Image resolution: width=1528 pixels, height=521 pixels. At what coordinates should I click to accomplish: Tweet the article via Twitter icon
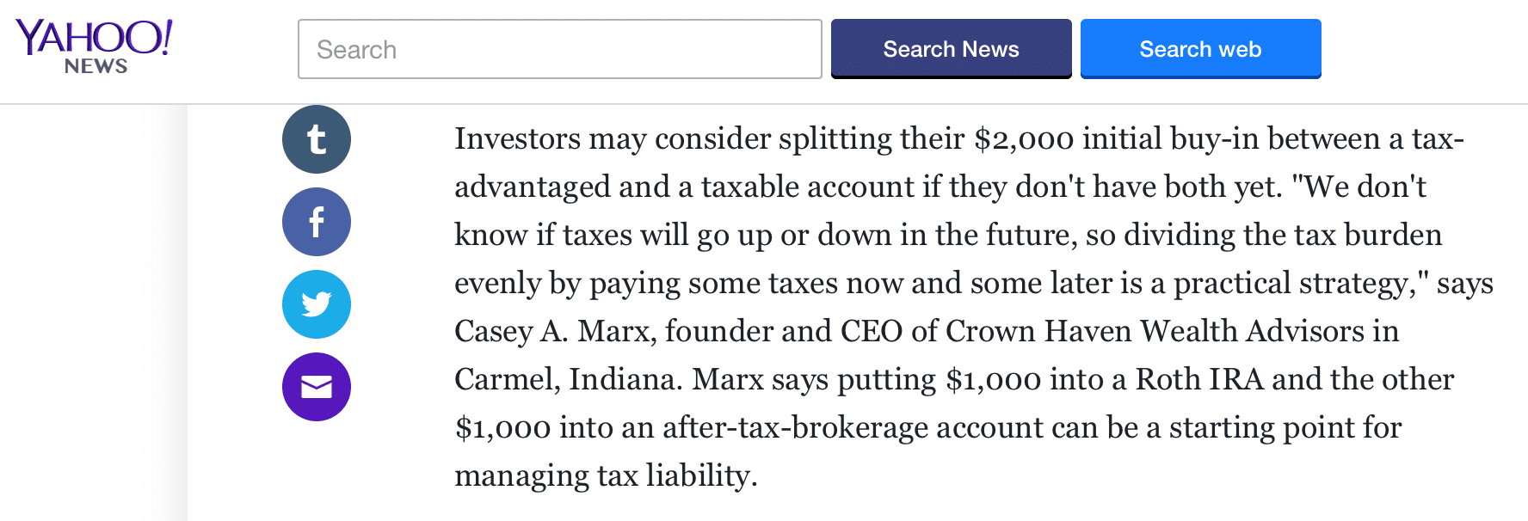click(x=317, y=304)
